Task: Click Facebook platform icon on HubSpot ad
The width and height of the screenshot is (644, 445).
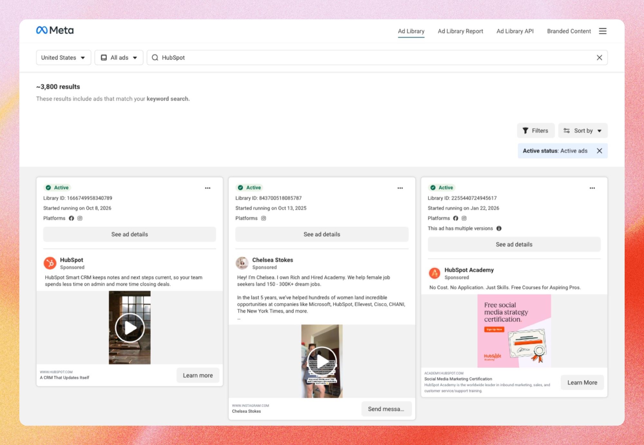Action: [71, 218]
